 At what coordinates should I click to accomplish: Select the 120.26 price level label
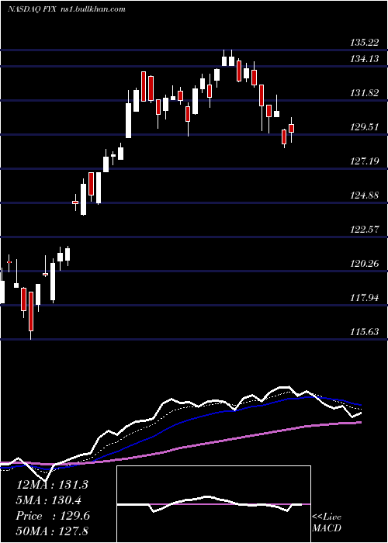(365, 264)
